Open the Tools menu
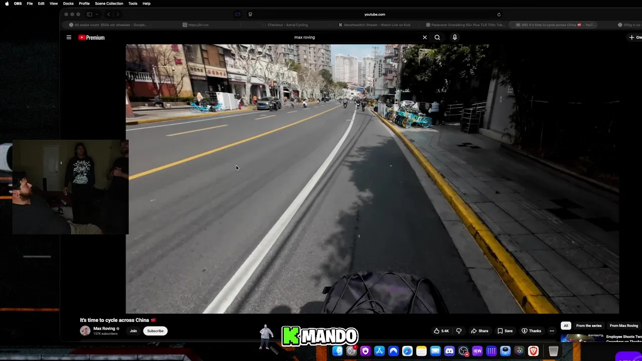The image size is (642, 361). click(132, 4)
